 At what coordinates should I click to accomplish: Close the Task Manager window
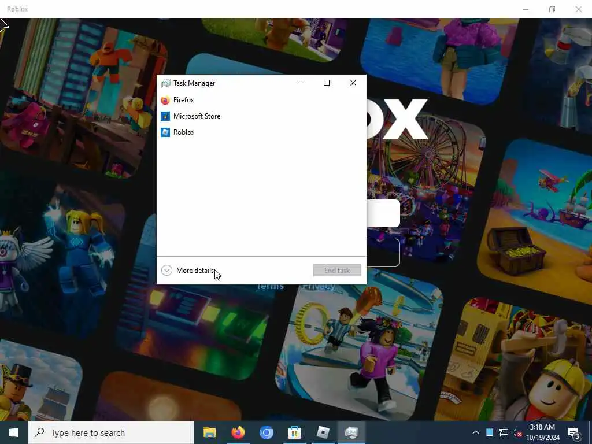(353, 83)
